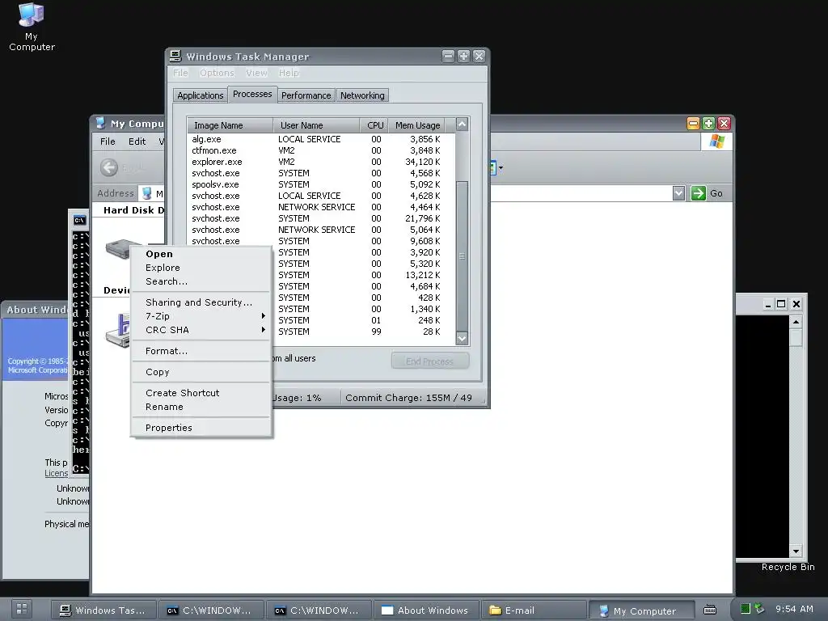This screenshot has height=621, width=828.
Task: Click the Safely Remove Hardware tray icon
Action: (759, 608)
